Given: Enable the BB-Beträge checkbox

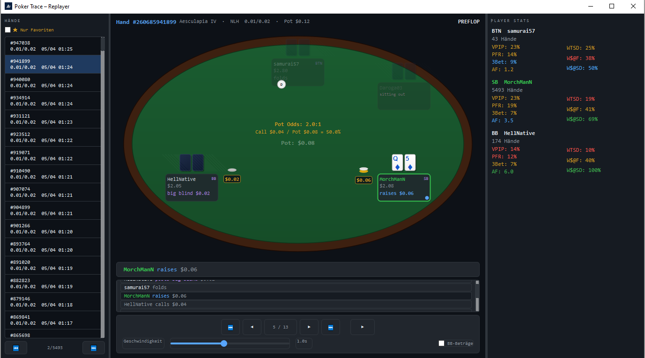Looking at the screenshot, I should coord(441,343).
